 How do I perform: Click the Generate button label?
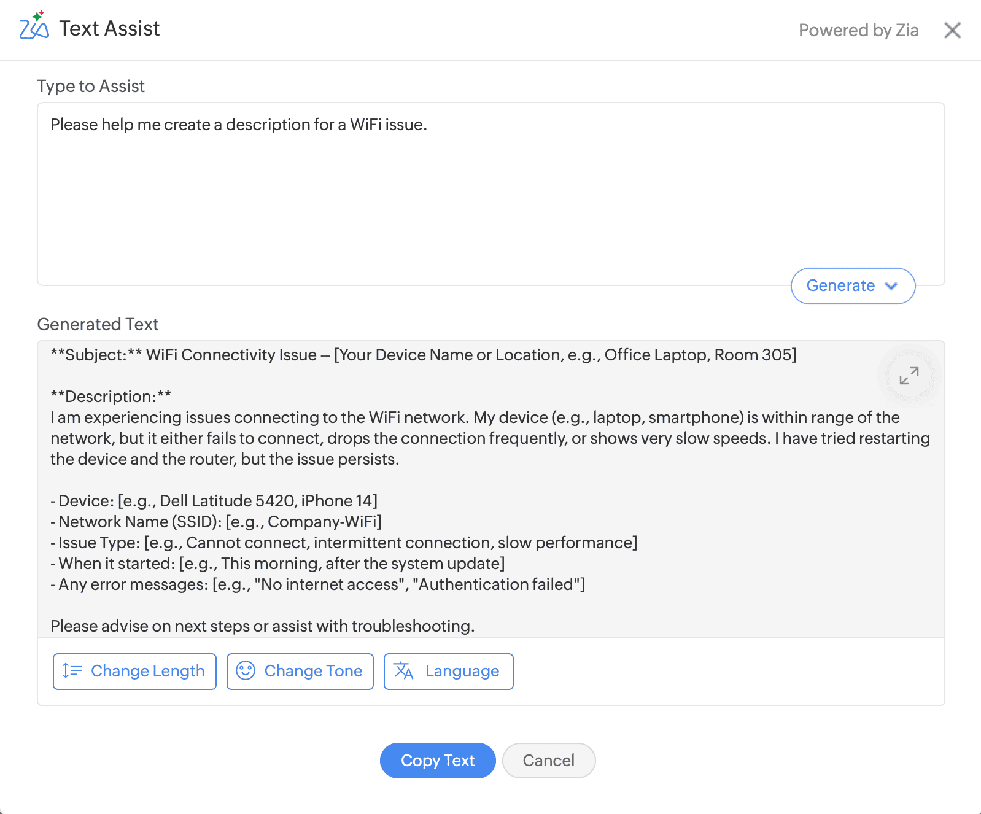[x=840, y=286]
